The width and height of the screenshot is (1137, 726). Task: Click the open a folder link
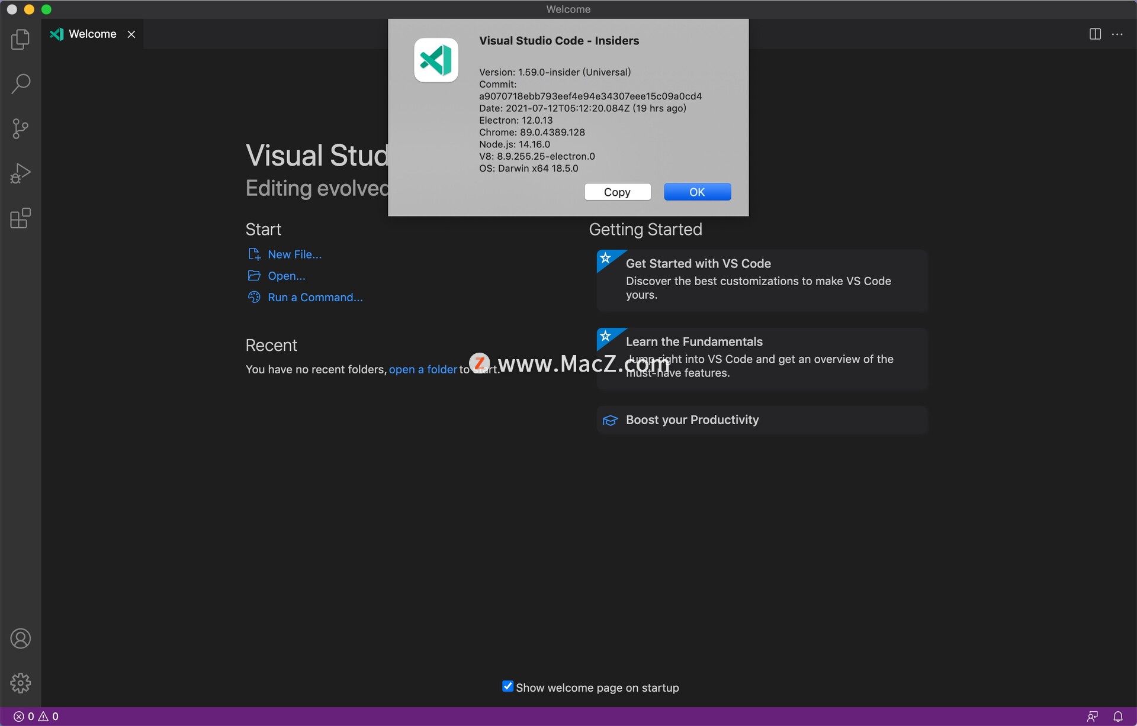coord(423,369)
